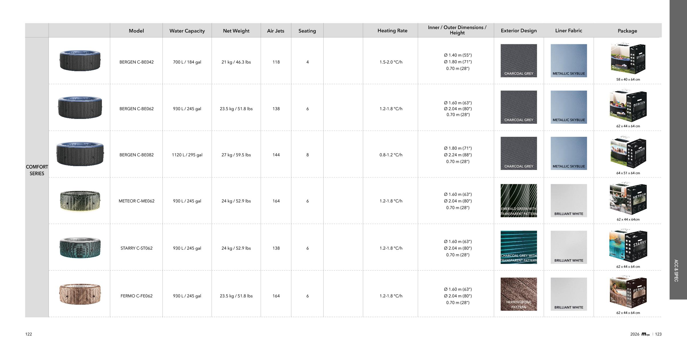Select the COMFORT SERIES row label

click(37, 170)
